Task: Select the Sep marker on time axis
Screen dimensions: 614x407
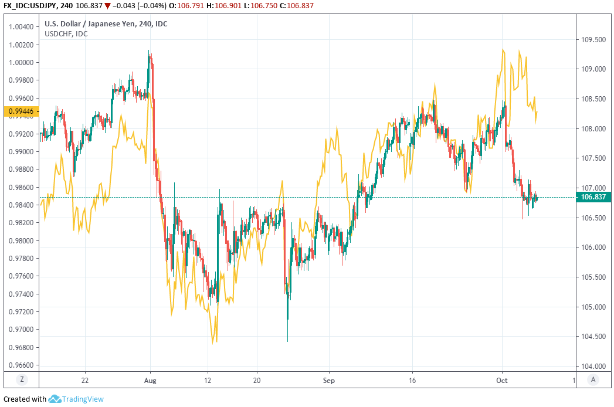Action: coord(328,379)
